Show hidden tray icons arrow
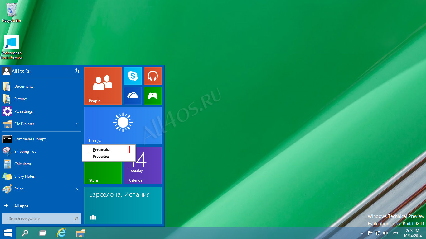 (x=362, y=233)
